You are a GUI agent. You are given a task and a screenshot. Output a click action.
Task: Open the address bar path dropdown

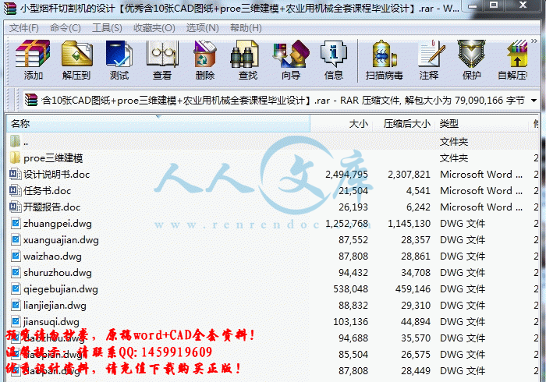pyautogui.click(x=534, y=101)
